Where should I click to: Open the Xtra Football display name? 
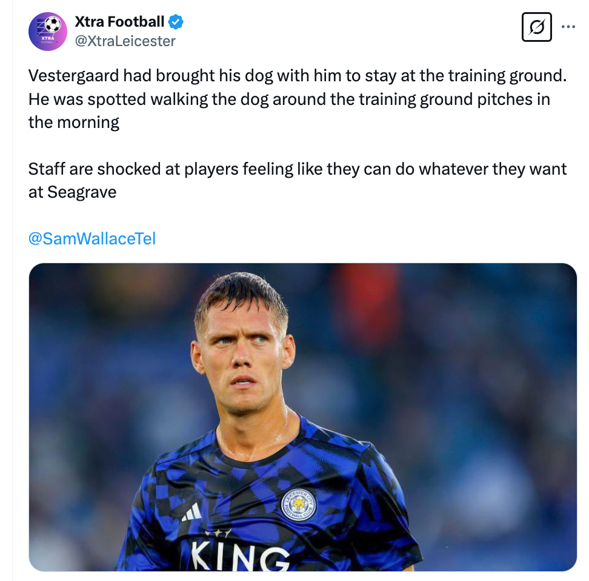(x=119, y=22)
